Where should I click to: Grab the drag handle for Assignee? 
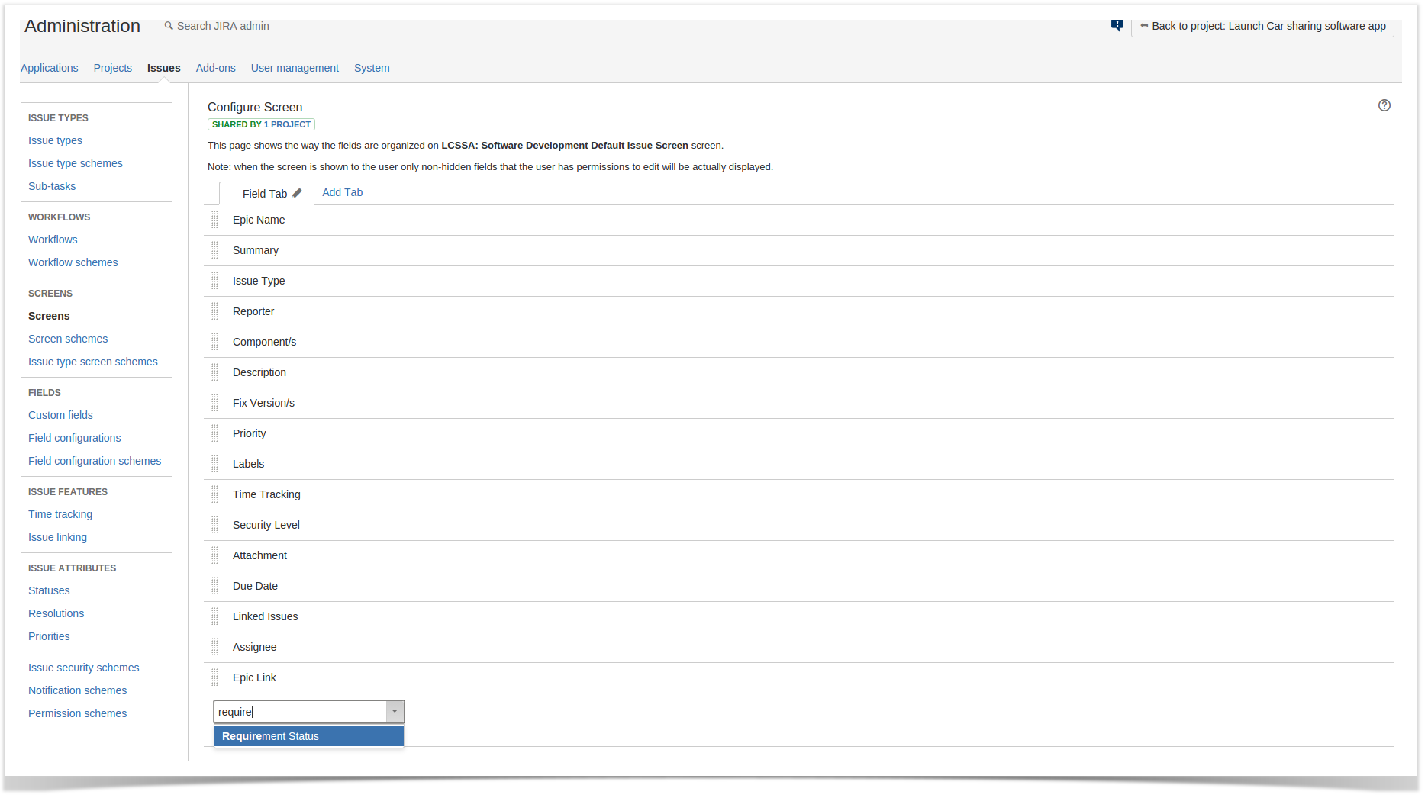tap(214, 647)
